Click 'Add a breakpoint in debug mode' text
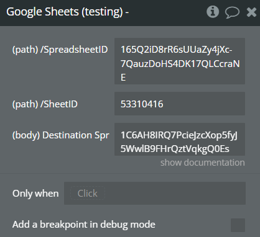The height and width of the screenshot is (237, 260). point(84,225)
